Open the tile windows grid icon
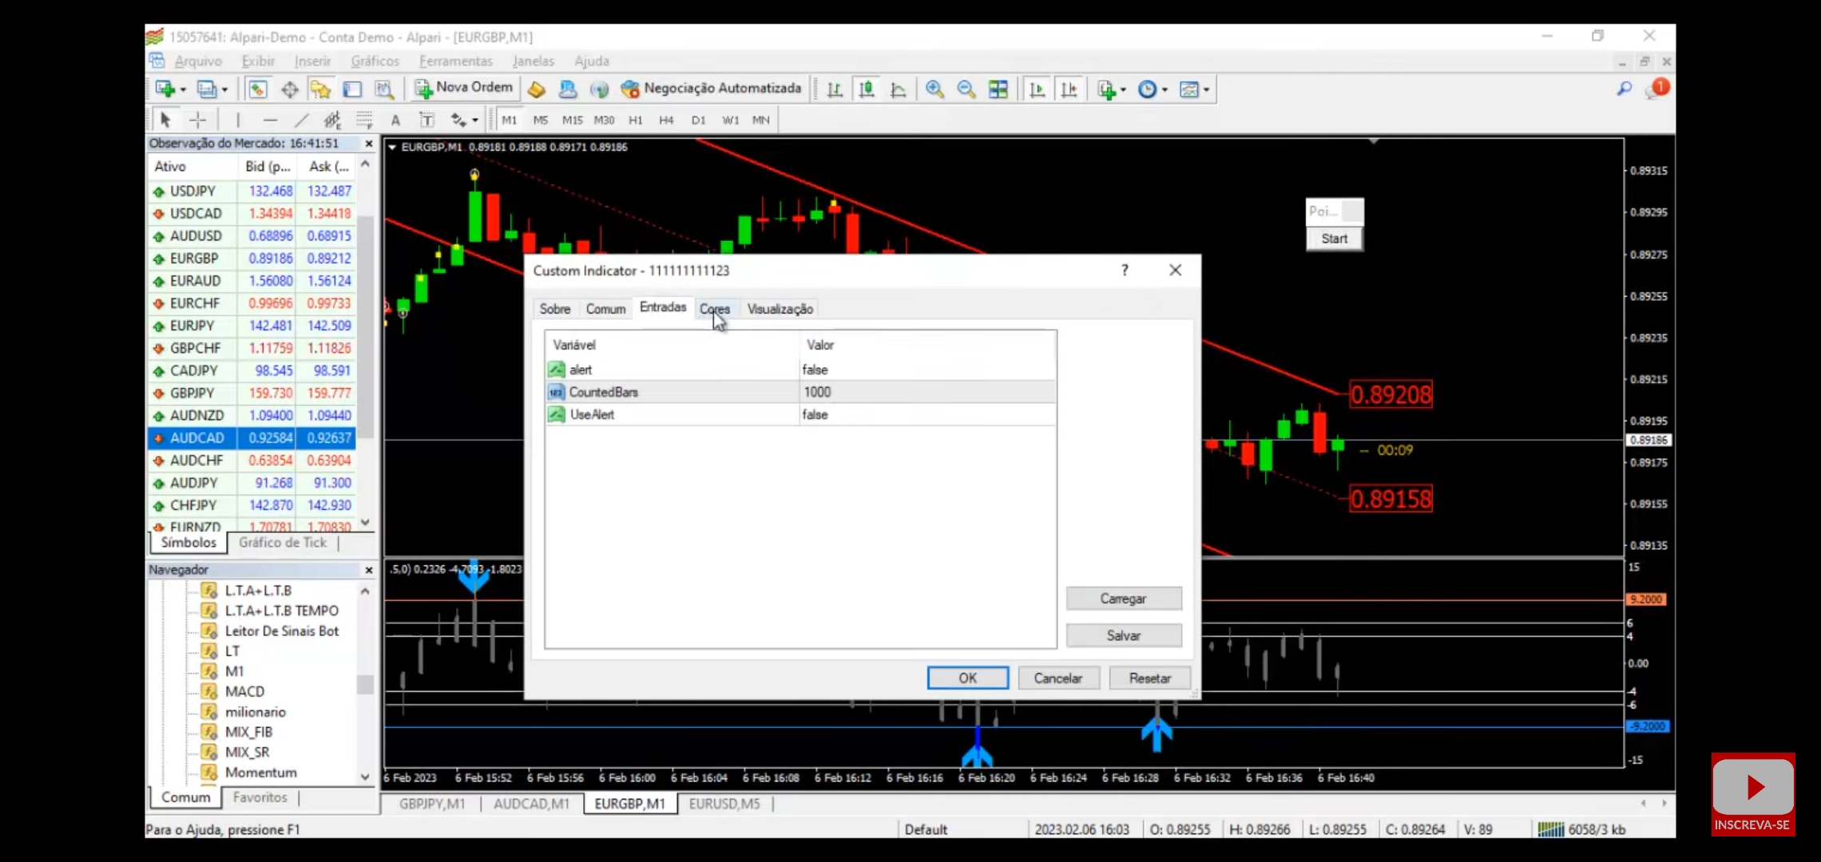The width and height of the screenshot is (1821, 862). pos(998,89)
